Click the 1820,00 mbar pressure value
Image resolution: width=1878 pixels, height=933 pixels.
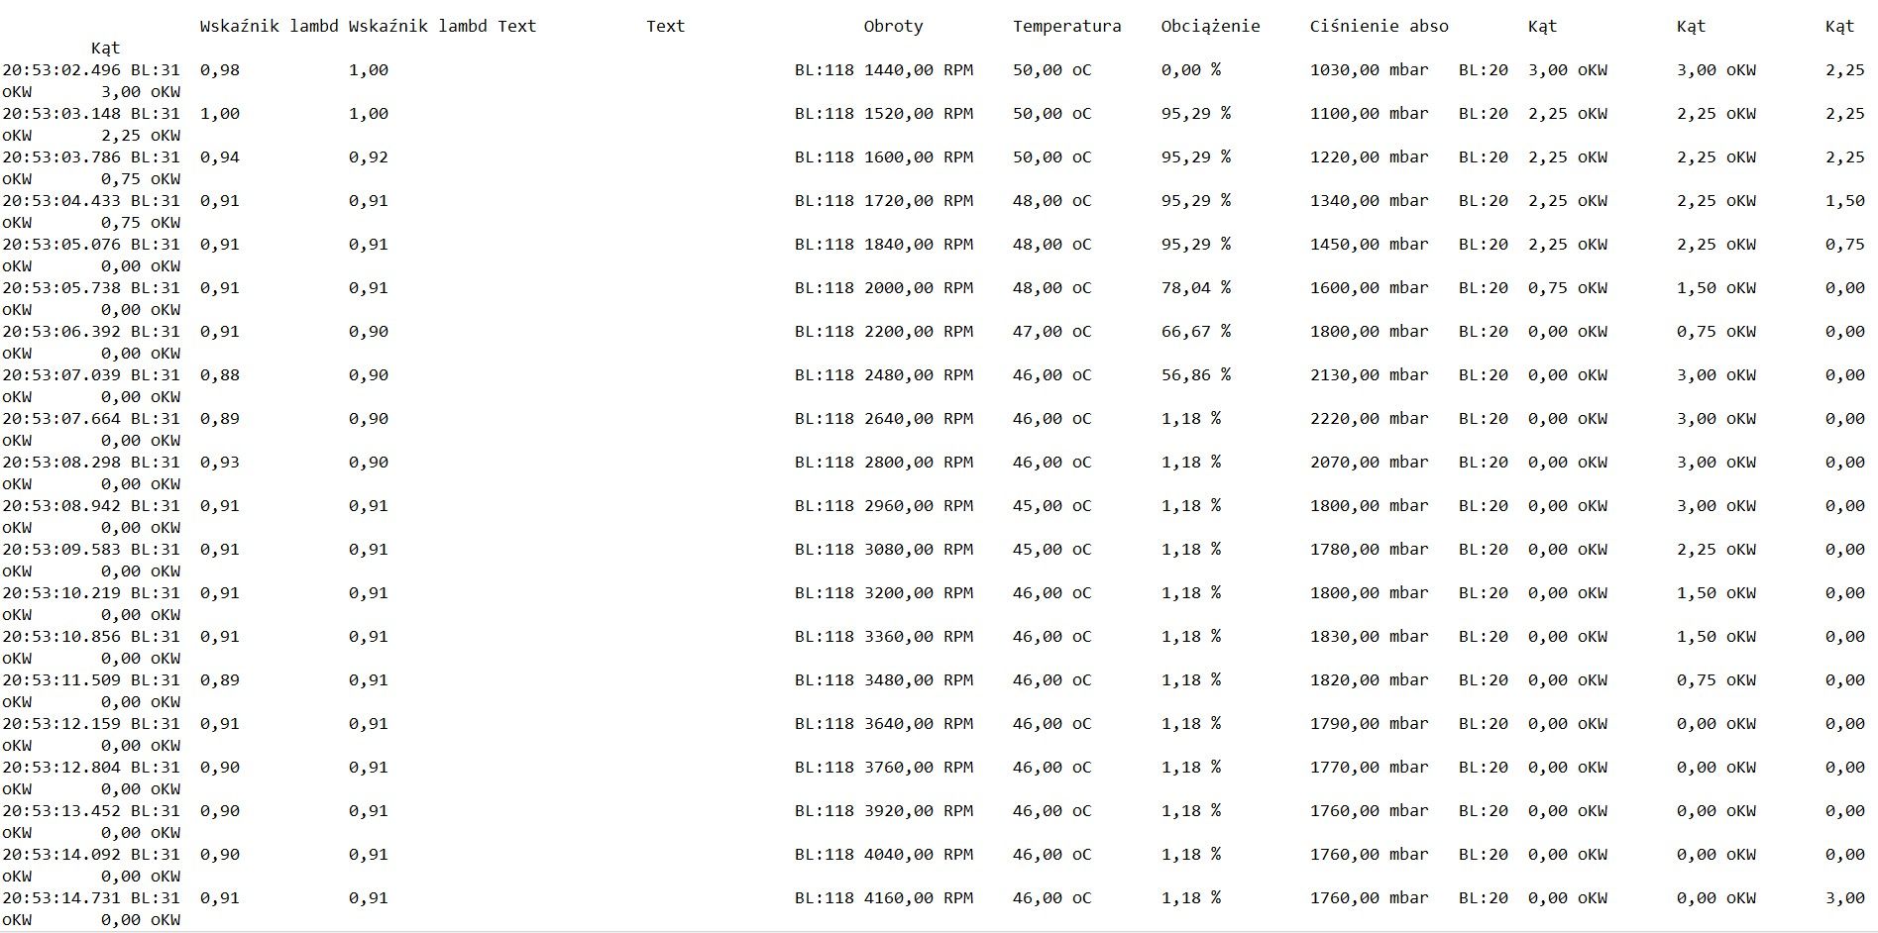pos(1369,680)
